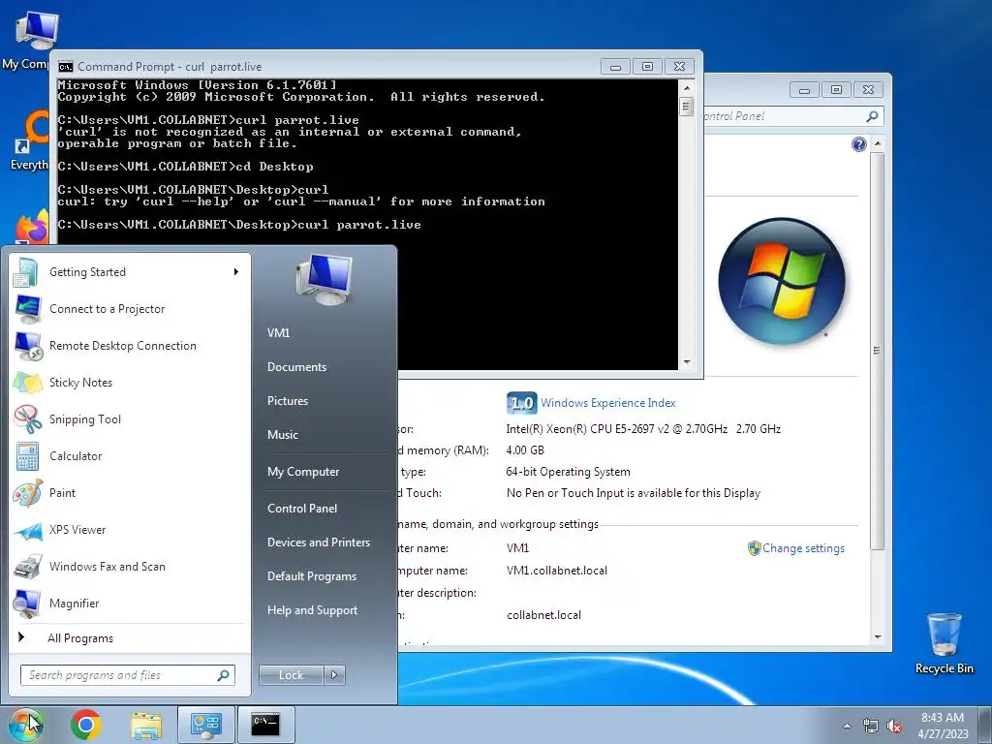The width and height of the screenshot is (992, 744).
Task: Click Search programs and files field
Action: point(127,675)
